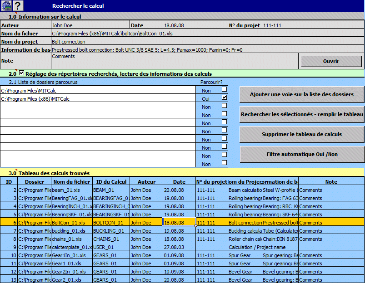Click Supprimer le tableau de calculs
Screen dimensions: 365x283
point(302,134)
